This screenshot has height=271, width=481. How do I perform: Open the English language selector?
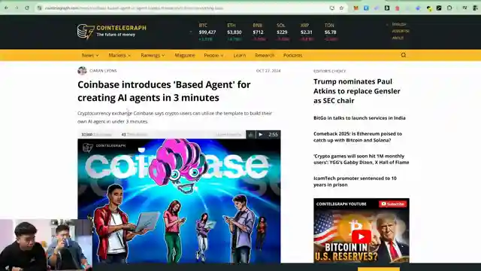pyautogui.click(x=398, y=24)
